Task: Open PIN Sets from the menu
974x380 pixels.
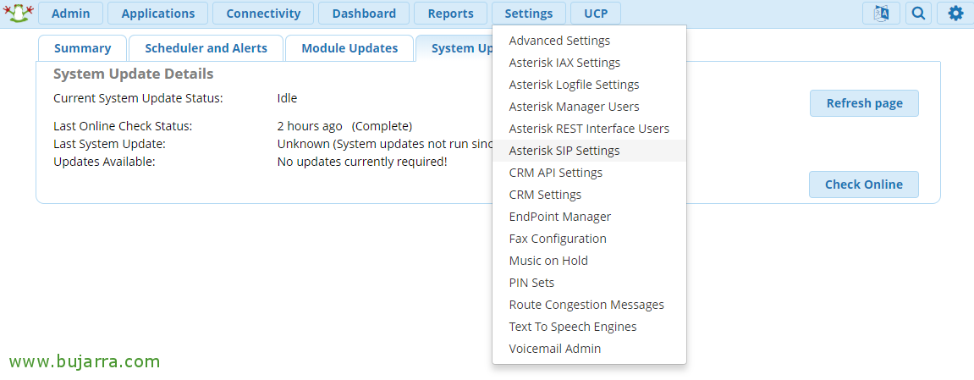Action: coord(589,283)
